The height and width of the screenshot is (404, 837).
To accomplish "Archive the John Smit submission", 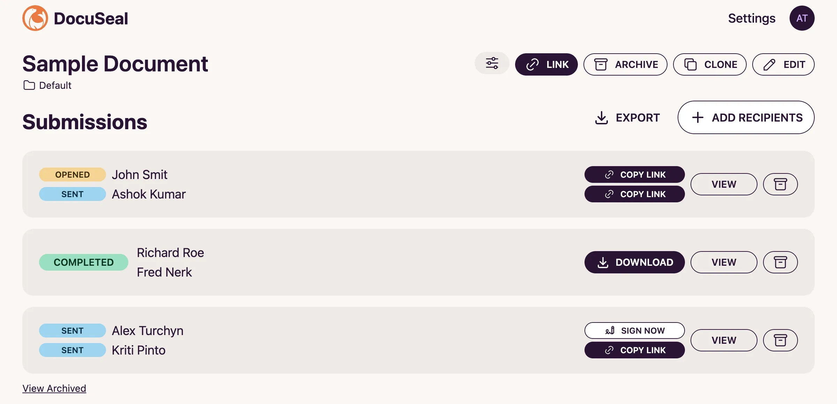I will [780, 184].
